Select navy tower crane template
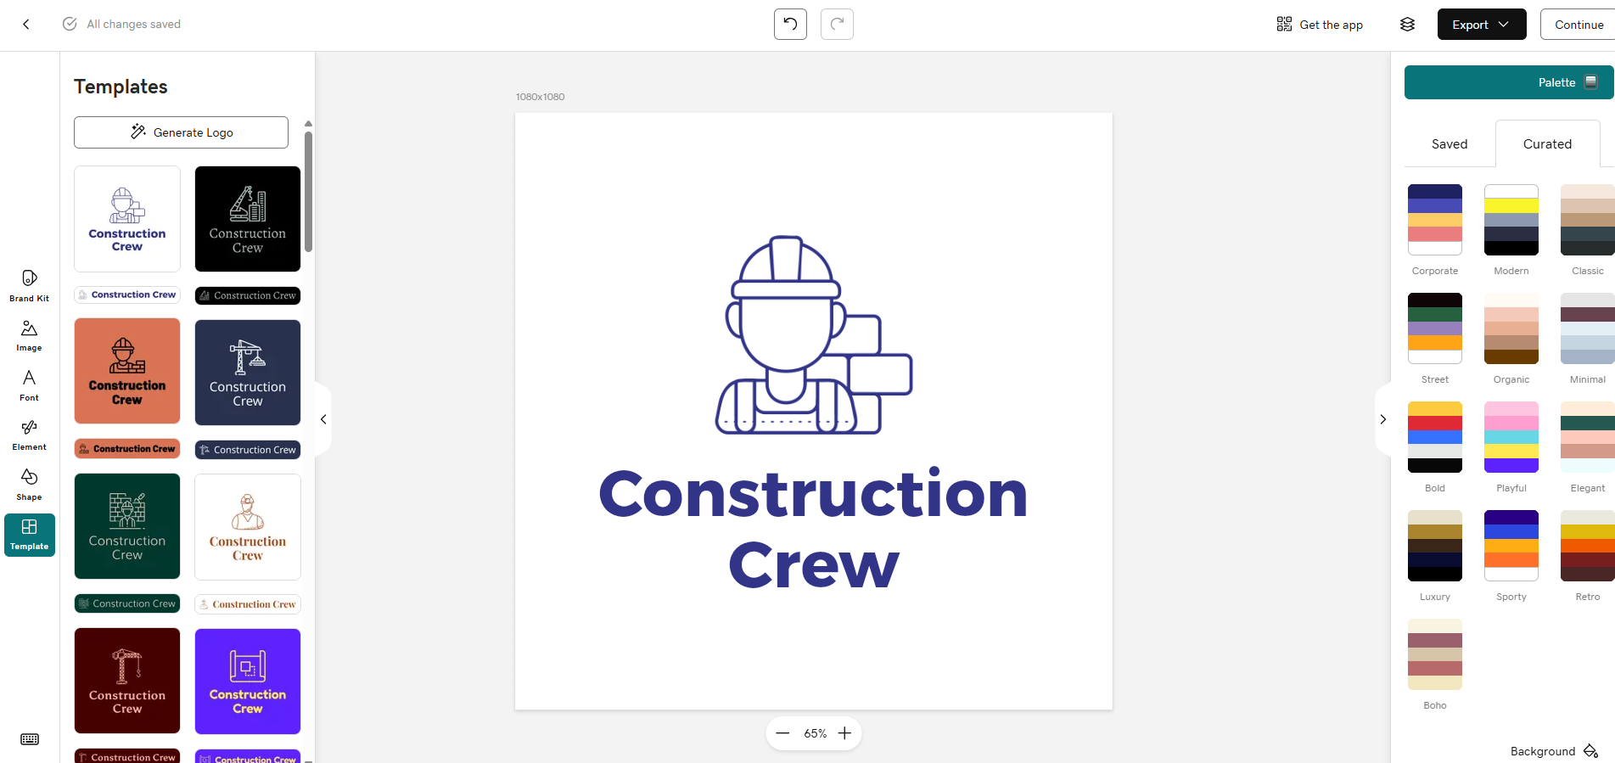Viewport: 1615px width, 763px height. coord(248,373)
